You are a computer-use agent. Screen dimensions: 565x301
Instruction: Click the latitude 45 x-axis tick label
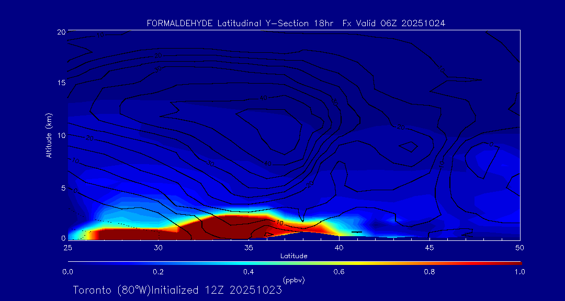pyautogui.click(x=430, y=247)
